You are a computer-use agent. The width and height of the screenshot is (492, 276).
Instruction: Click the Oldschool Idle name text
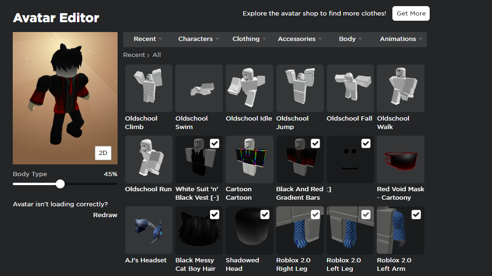[249, 119]
